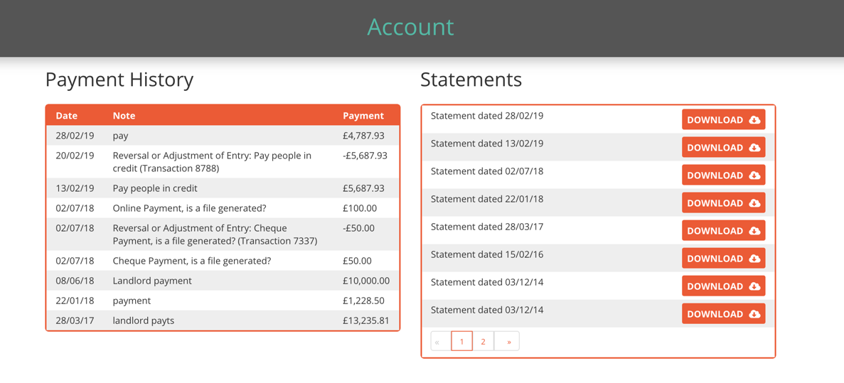Click cloud icon for 28/02/19 statement
The image size is (844, 383).
click(x=754, y=120)
